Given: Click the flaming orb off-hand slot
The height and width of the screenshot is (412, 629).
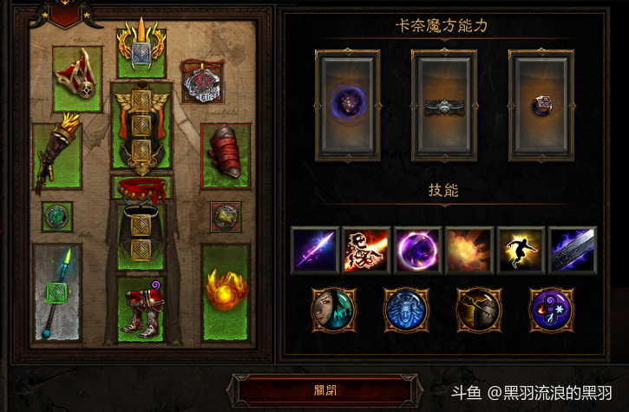Looking at the screenshot, I should click(226, 293).
